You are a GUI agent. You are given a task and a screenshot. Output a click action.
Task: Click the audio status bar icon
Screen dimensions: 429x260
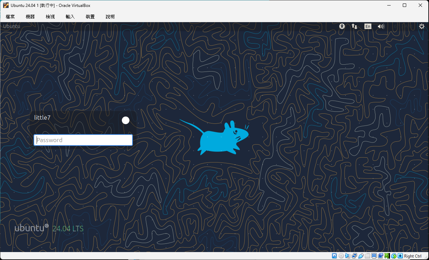pyautogui.click(x=348, y=256)
